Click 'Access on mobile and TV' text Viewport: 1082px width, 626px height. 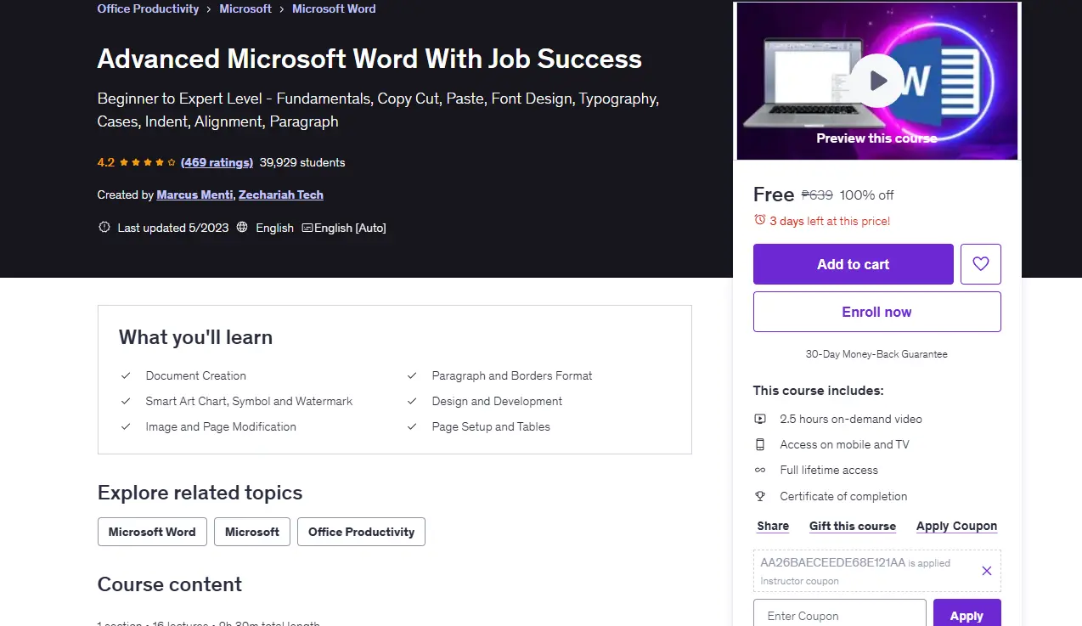(x=844, y=444)
